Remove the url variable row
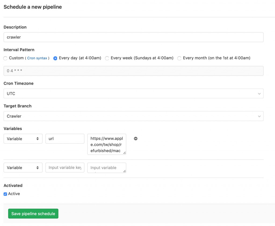The height and width of the screenshot is (226, 275). tap(136, 139)
